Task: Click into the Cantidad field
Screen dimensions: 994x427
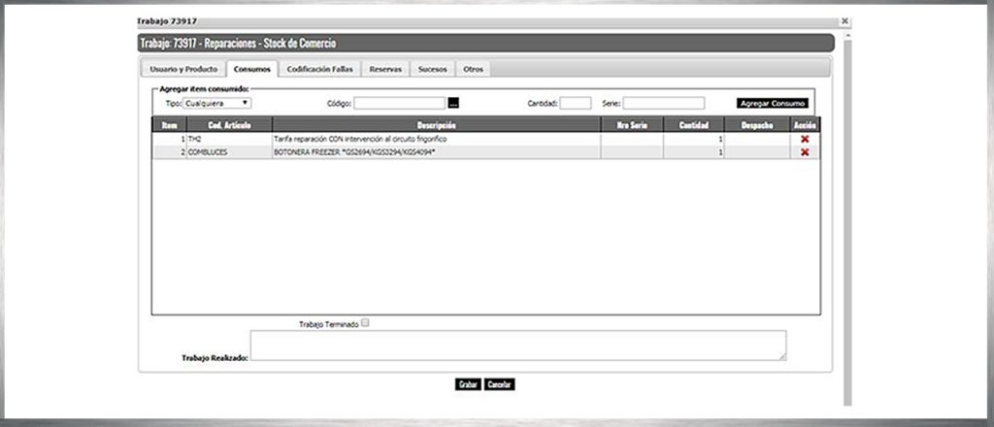Action: (575, 103)
